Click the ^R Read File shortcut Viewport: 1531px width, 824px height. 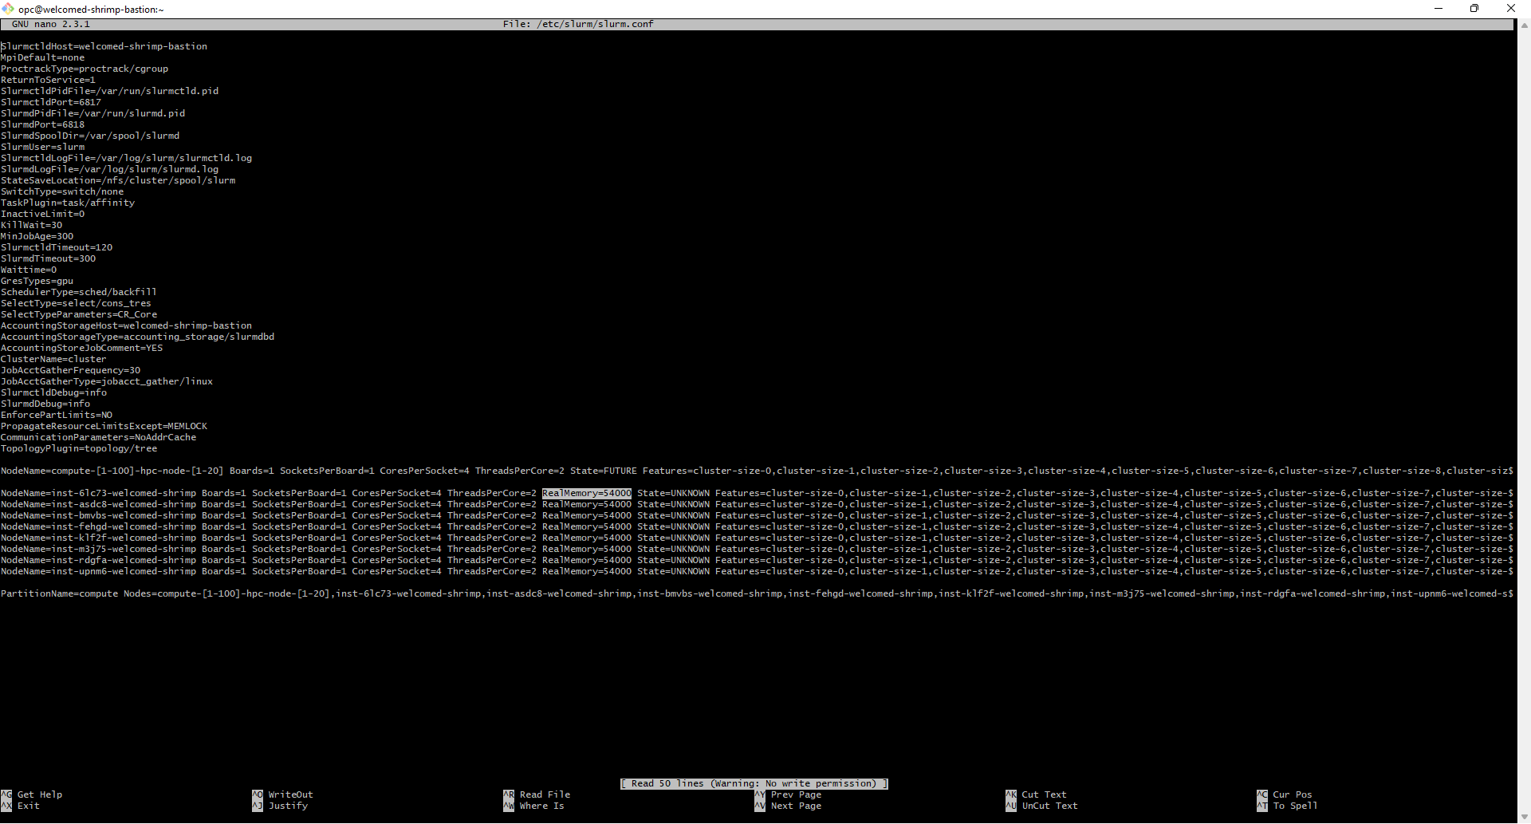pyautogui.click(x=537, y=794)
